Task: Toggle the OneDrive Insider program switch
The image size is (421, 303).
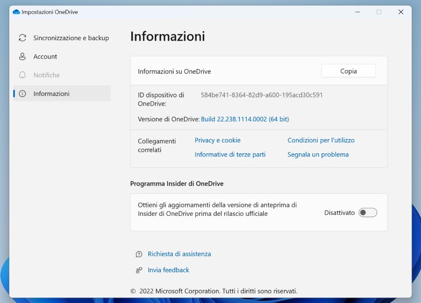Action: tap(368, 212)
